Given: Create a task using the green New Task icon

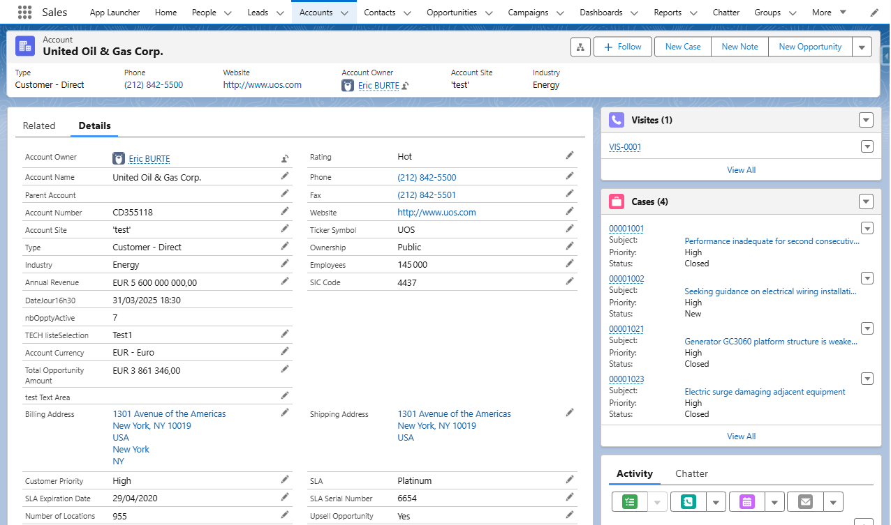Looking at the screenshot, I should coord(629,501).
